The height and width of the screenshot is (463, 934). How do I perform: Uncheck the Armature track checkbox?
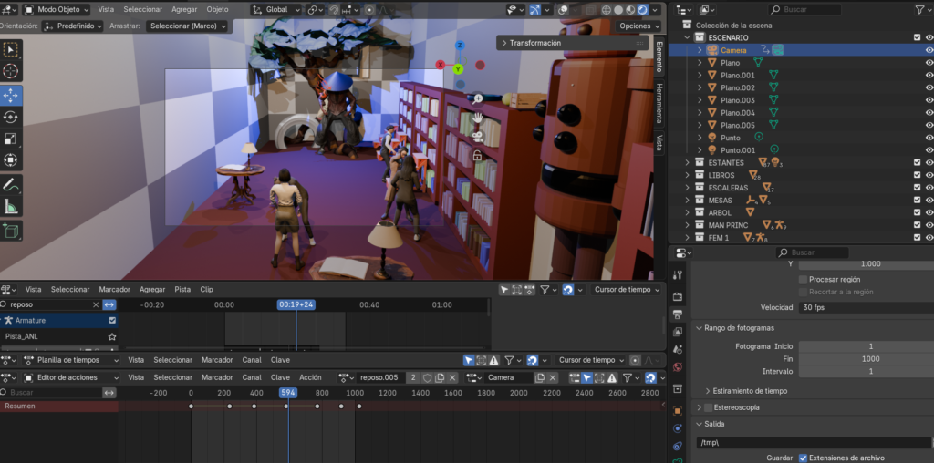click(112, 321)
